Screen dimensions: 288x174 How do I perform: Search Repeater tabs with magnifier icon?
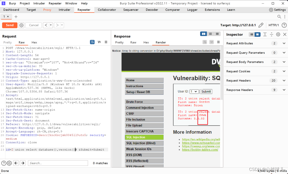[279, 17]
